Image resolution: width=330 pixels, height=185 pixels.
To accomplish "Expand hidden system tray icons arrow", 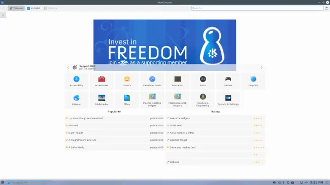I will coord(306,182).
